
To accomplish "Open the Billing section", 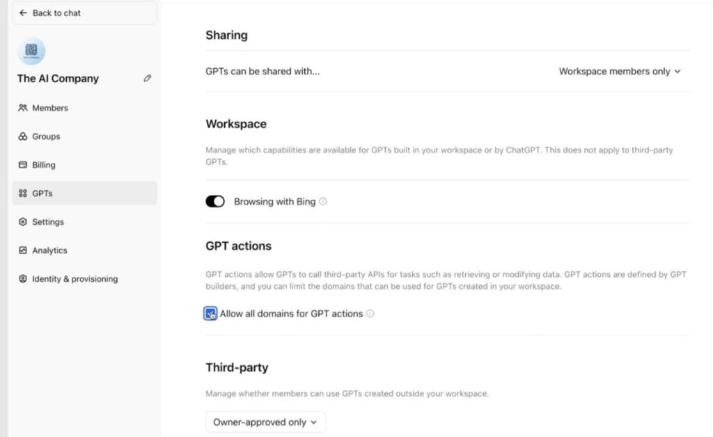I will pyautogui.click(x=84, y=165).
